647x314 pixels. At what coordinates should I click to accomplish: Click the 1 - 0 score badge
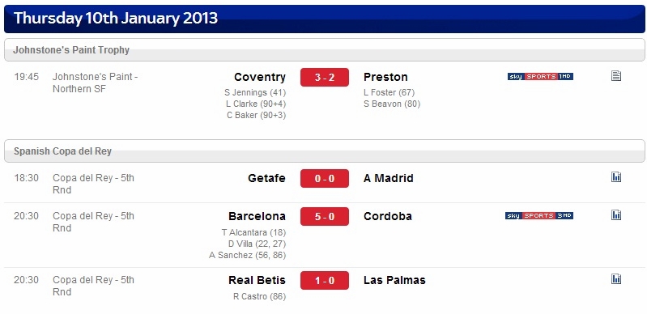pos(325,281)
